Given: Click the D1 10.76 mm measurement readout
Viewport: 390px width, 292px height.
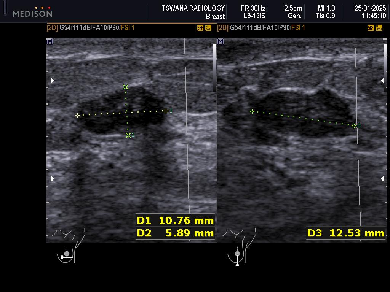Looking at the screenshot, I should 175,220.
